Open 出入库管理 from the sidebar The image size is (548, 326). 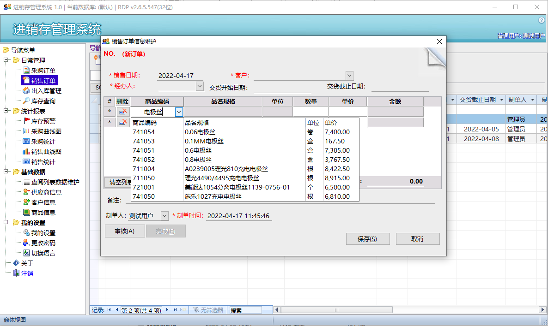point(46,91)
